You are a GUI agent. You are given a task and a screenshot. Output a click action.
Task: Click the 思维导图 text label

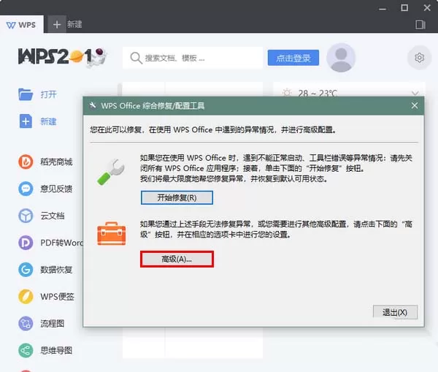pos(56,351)
